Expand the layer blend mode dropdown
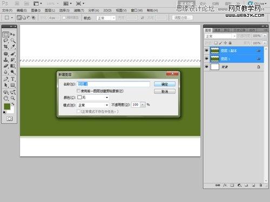270x202 pixels. coord(220,36)
